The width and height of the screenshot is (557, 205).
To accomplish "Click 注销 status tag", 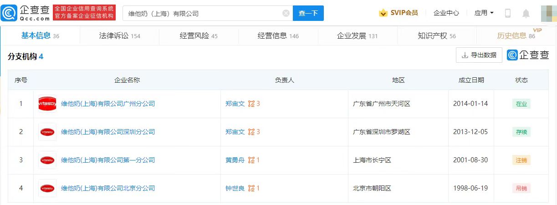I will 521,160.
